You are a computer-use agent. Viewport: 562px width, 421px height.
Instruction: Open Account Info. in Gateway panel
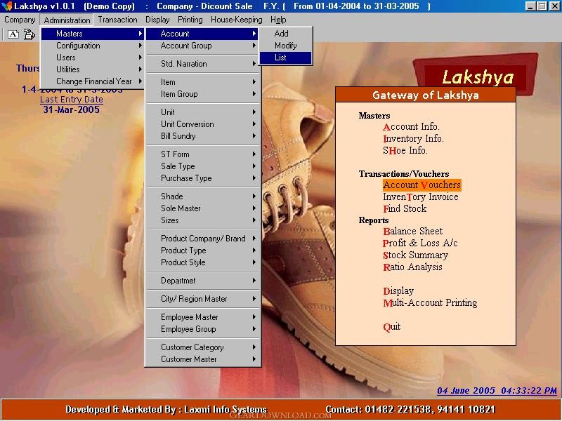(411, 127)
